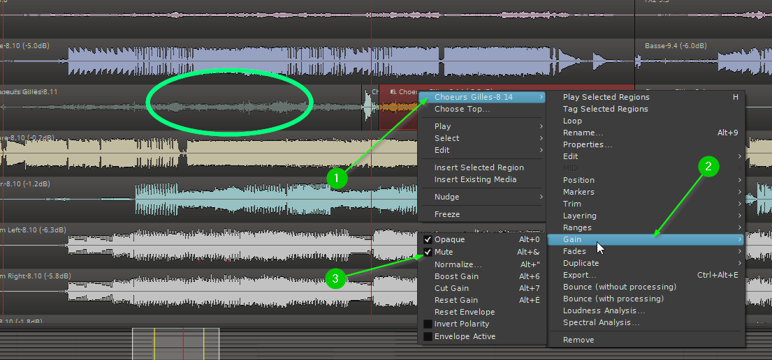Select Boost Gain menu entry
The image size is (772, 360).
[x=456, y=276]
